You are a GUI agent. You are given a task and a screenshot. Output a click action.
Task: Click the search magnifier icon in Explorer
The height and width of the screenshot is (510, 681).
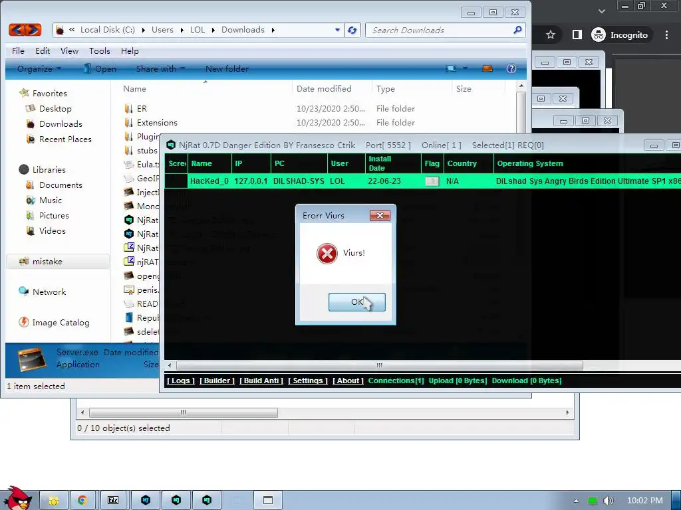click(x=517, y=30)
